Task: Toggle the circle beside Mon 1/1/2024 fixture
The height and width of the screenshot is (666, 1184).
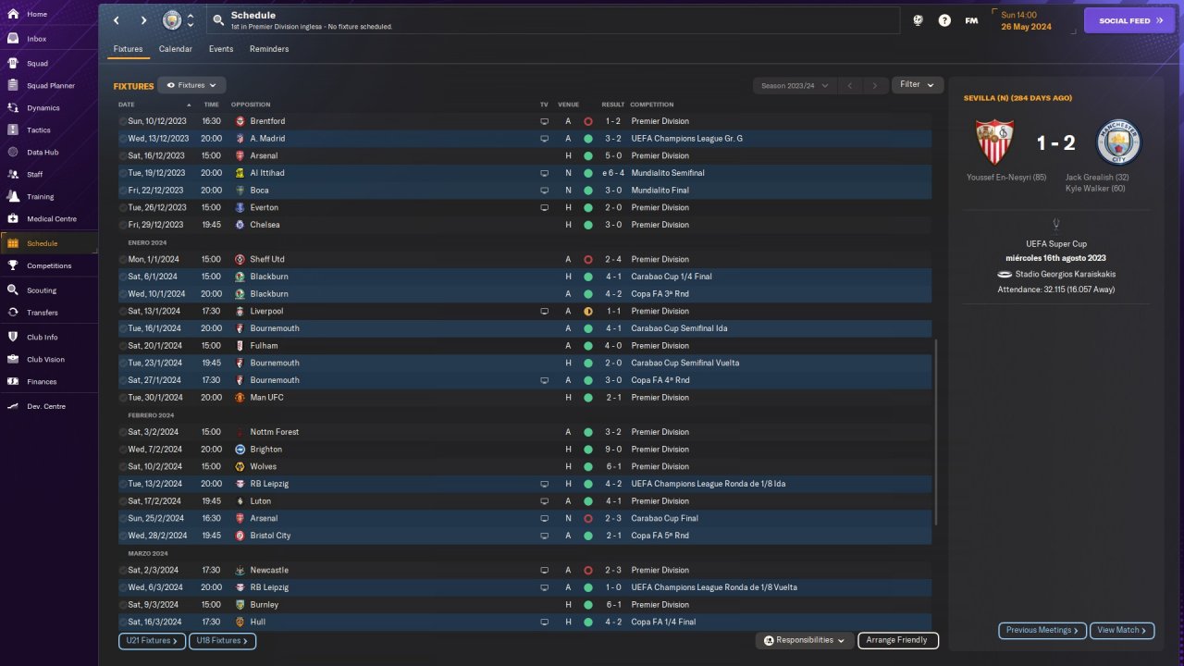Action: pyautogui.click(x=123, y=259)
